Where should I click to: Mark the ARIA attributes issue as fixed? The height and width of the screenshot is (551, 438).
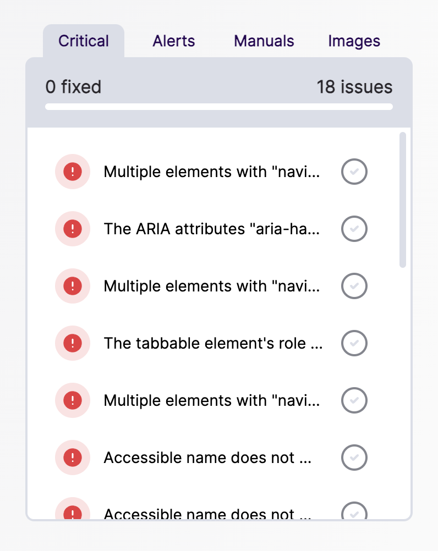pyautogui.click(x=354, y=229)
